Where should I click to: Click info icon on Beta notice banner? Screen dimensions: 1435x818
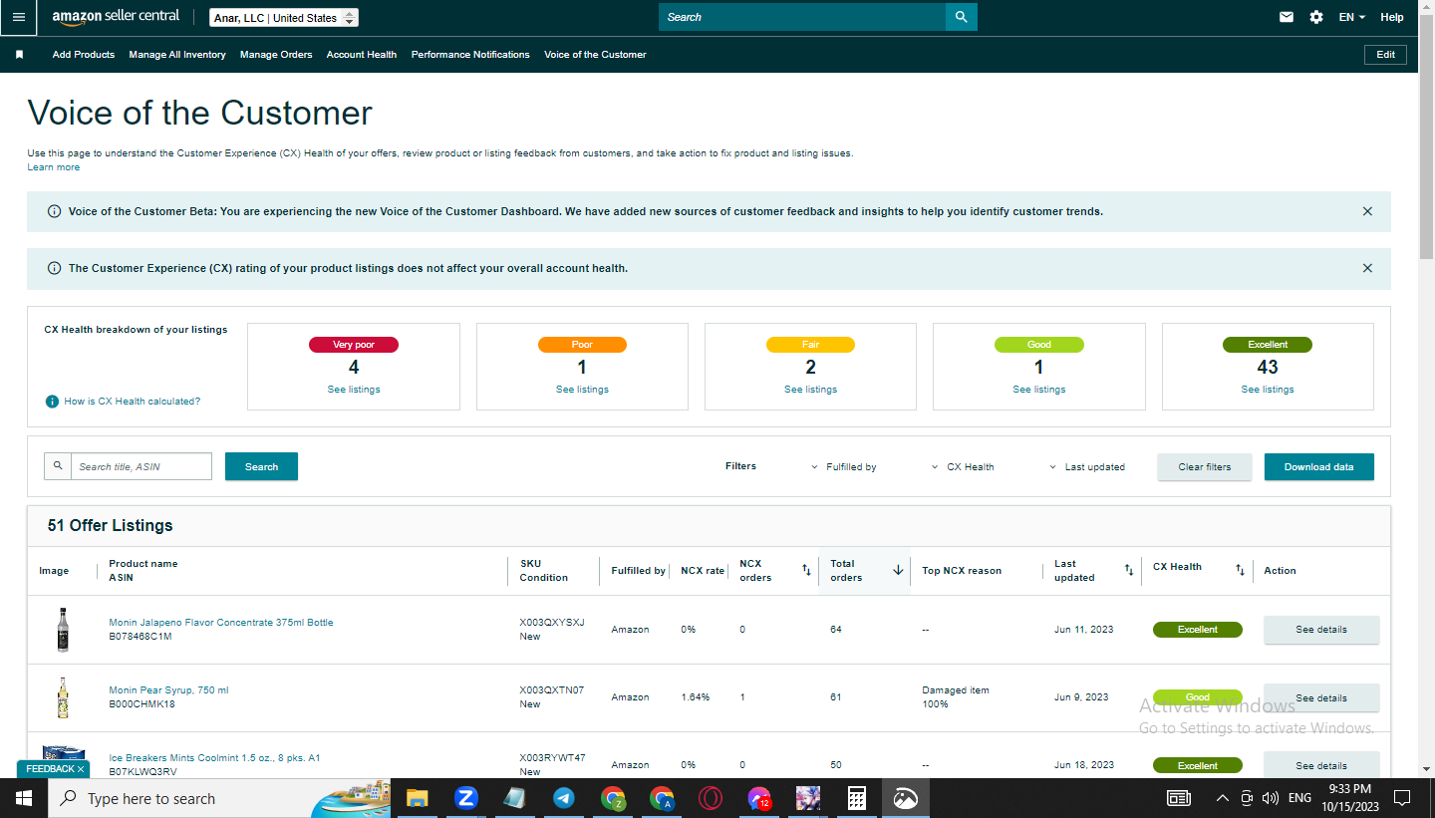click(x=54, y=211)
